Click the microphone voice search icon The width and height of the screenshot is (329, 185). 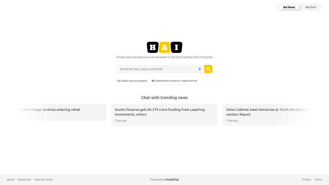[x=200, y=69]
